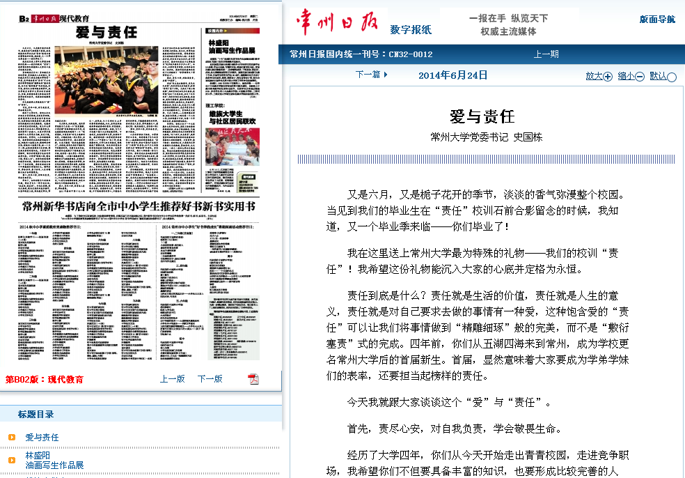Go to previous page with 上一版
This screenshot has height=478, width=685.
coord(172,379)
